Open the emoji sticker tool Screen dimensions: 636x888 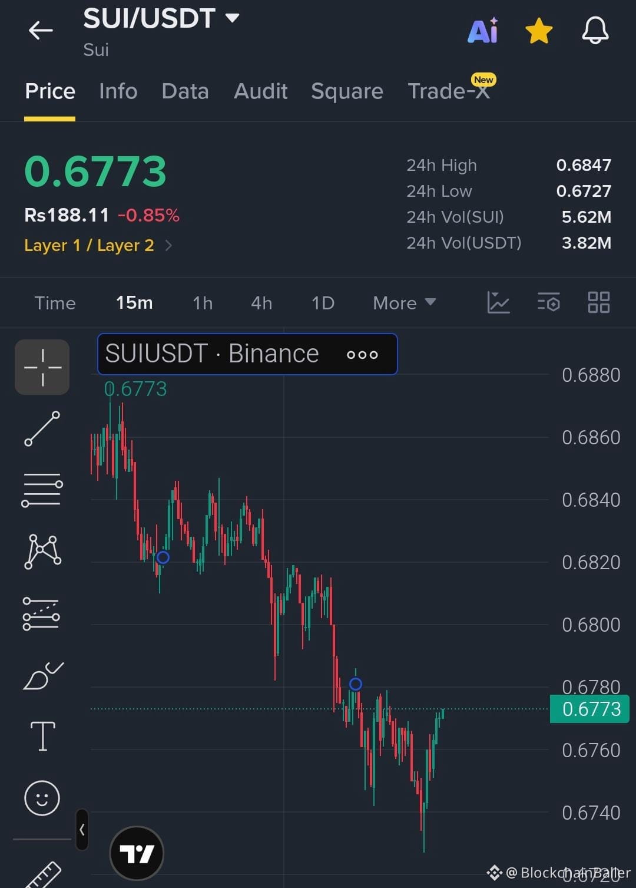[42, 798]
